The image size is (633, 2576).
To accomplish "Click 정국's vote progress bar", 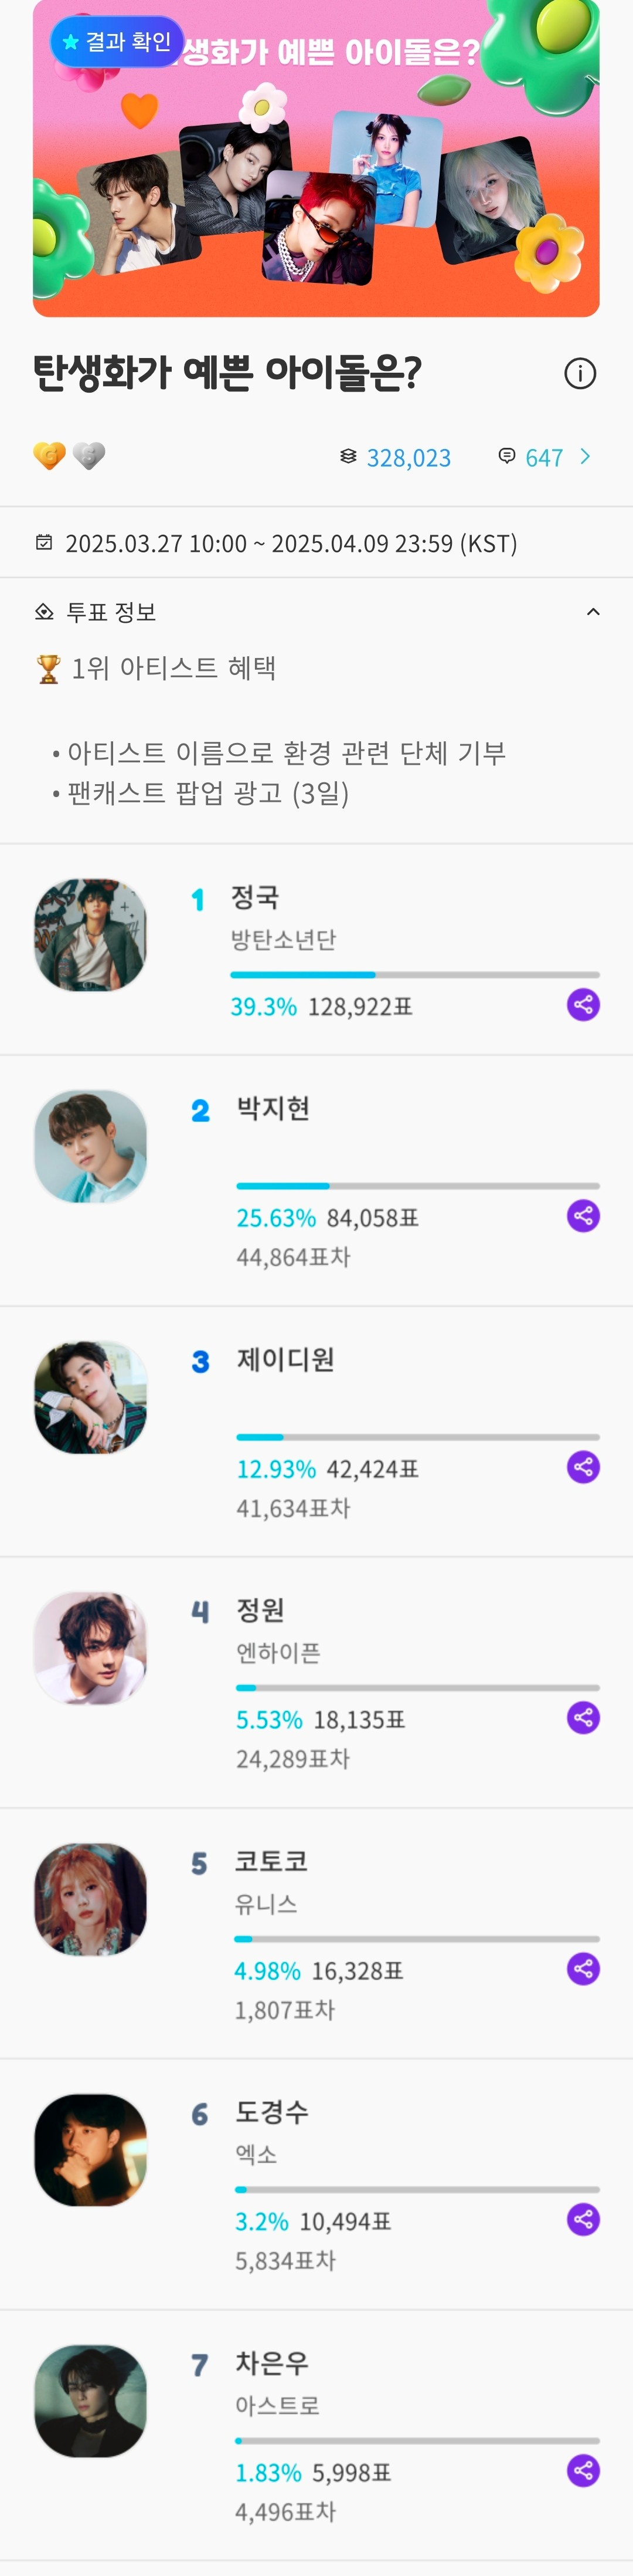I will tap(414, 974).
